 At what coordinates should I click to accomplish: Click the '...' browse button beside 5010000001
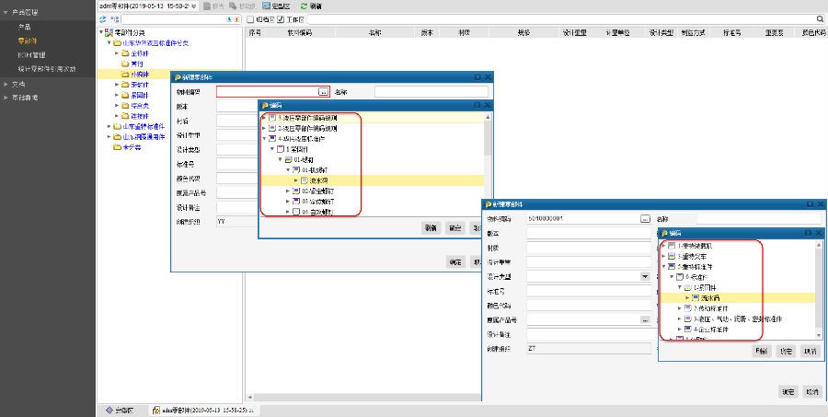[645, 219]
